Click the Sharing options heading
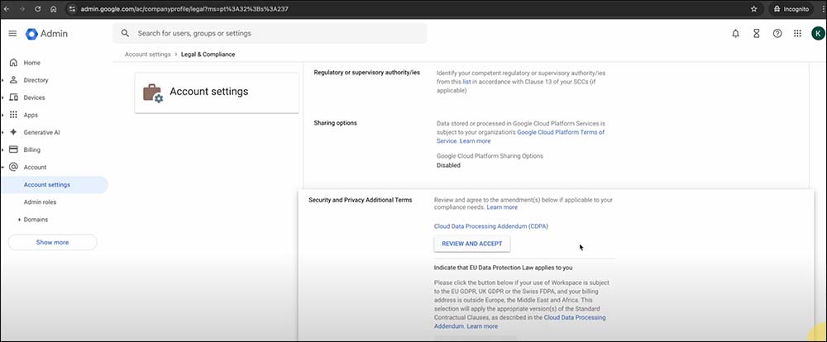Viewport: 827px width, 342px height. click(336, 123)
